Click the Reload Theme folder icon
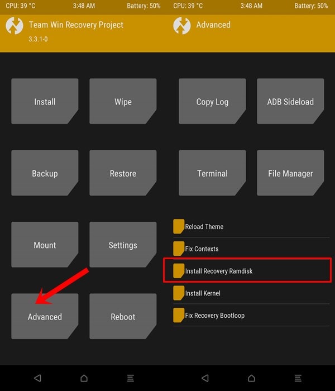The image size is (335, 391). [x=179, y=226]
